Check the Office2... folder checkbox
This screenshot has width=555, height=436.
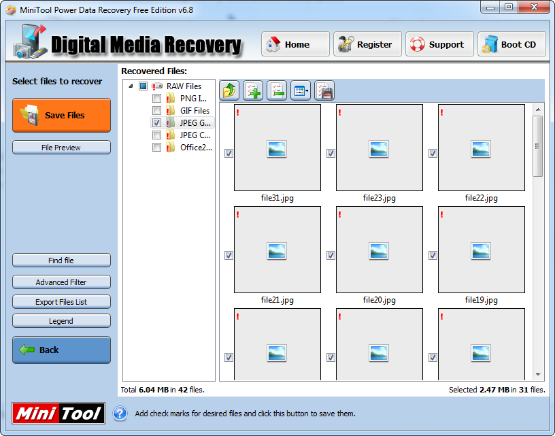pos(156,147)
